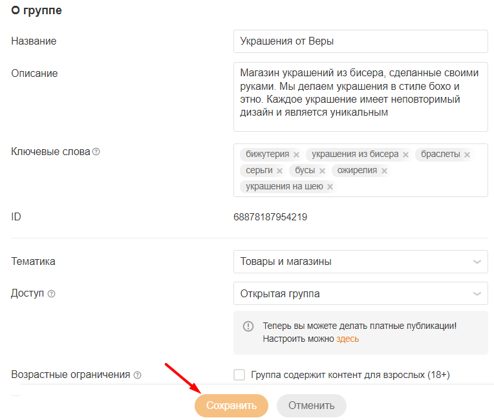Remove the ожирелия keyword tag
The height and width of the screenshot is (420, 494).
384,171
